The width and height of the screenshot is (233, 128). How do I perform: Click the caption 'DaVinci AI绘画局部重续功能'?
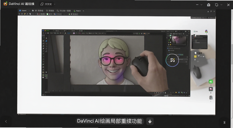pyautogui.click(x=110, y=121)
